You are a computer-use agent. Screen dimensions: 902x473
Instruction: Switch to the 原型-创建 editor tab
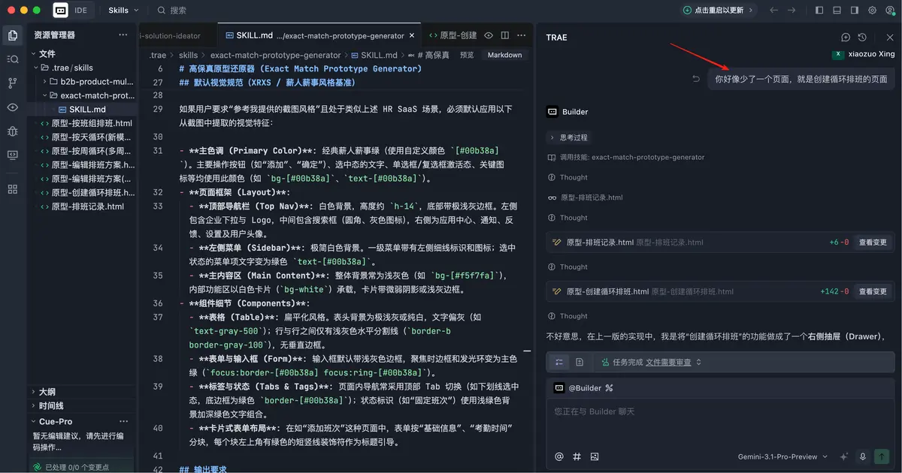pyautogui.click(x=453, y=35)
